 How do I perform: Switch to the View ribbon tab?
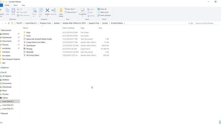pos(23,5)
